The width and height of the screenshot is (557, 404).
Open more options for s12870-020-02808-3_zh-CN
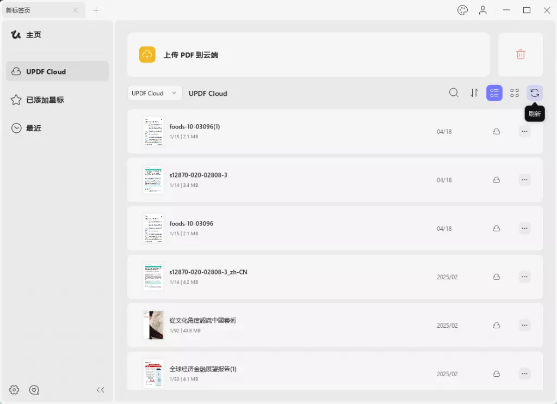[524, 277]
